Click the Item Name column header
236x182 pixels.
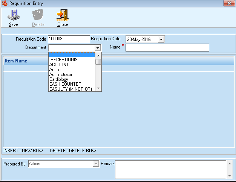pos(16,61)
